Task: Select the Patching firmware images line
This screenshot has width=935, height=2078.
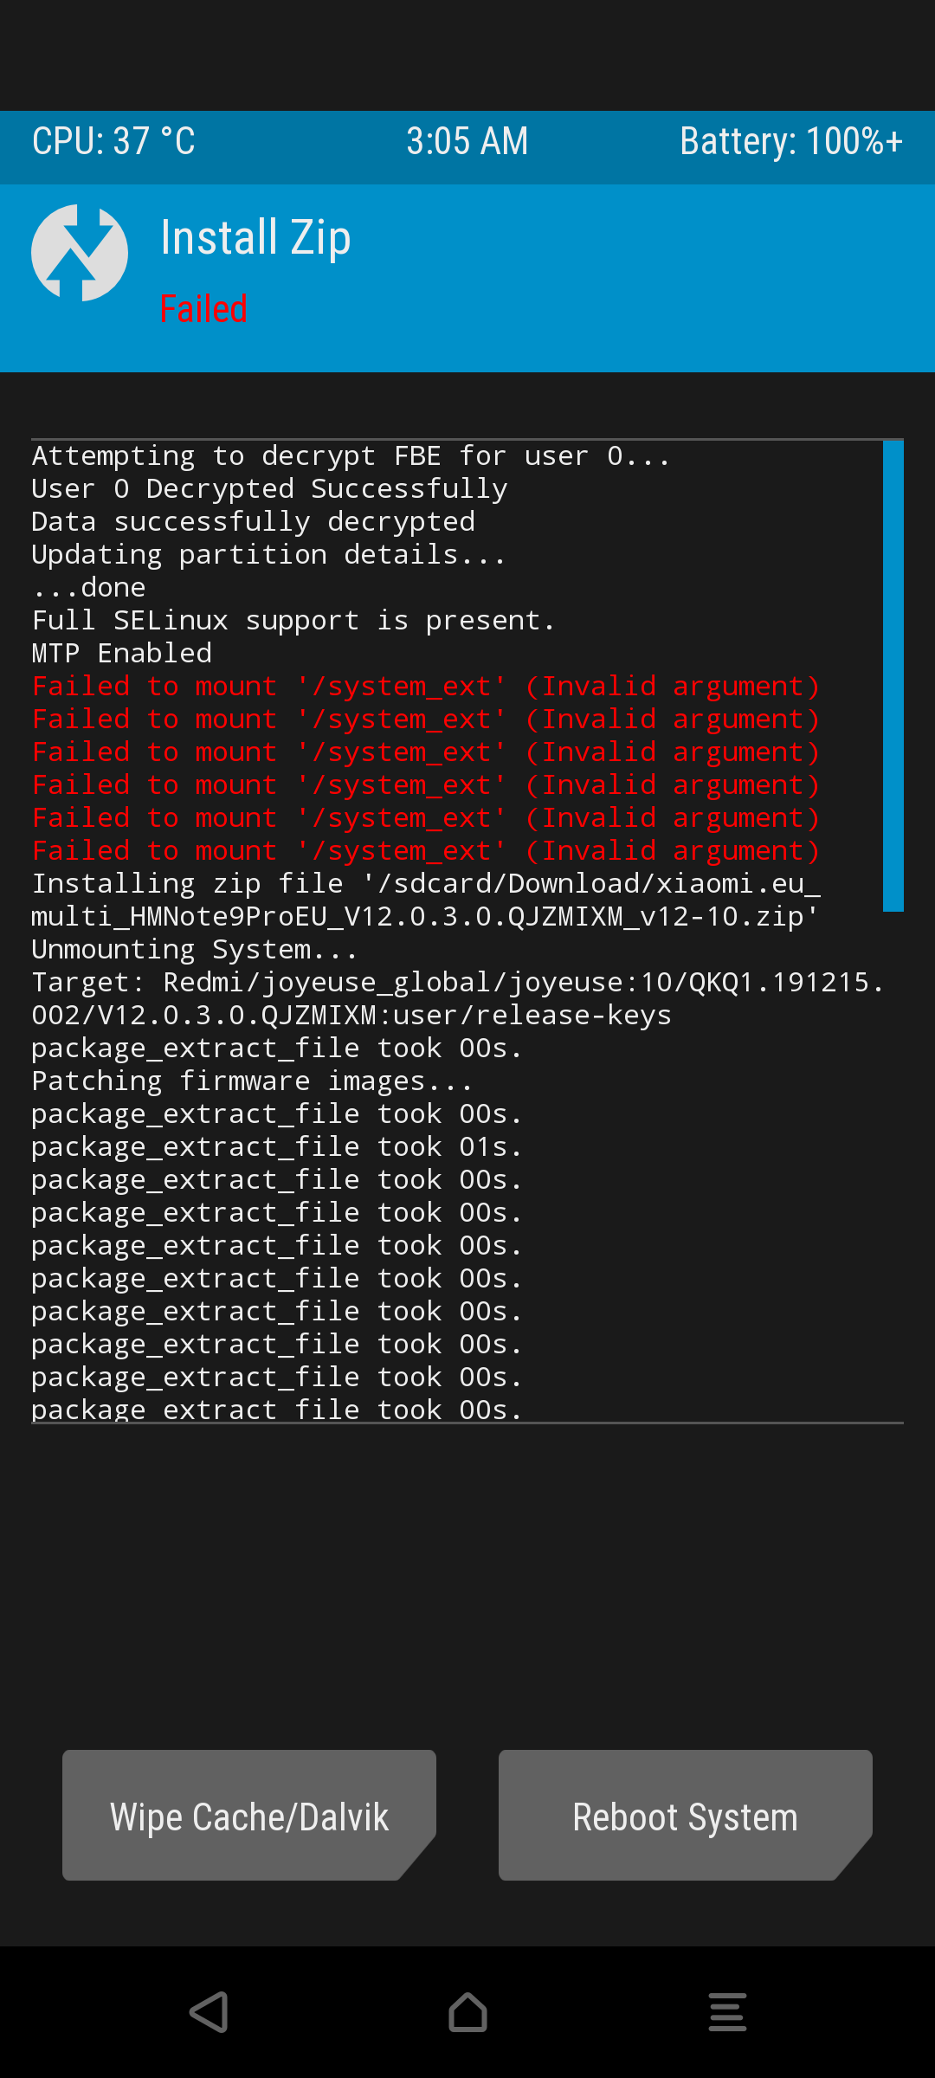Action: coord(252,1081)
